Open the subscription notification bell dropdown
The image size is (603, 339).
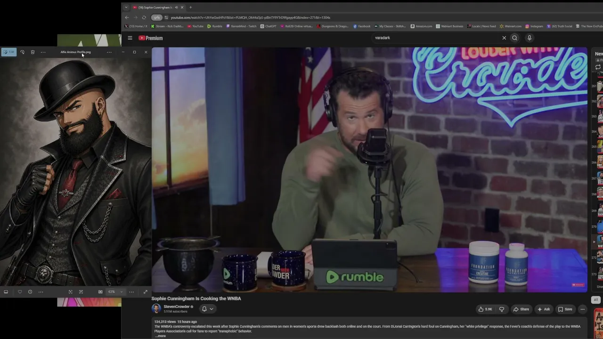[x=207, y=309]
